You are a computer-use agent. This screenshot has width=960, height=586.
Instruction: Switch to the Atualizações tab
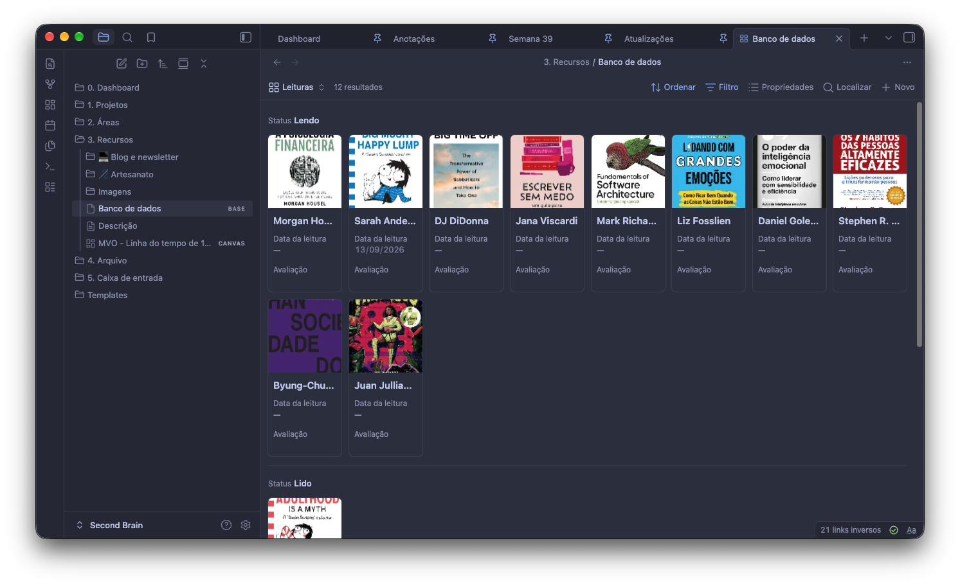(649, 39)
